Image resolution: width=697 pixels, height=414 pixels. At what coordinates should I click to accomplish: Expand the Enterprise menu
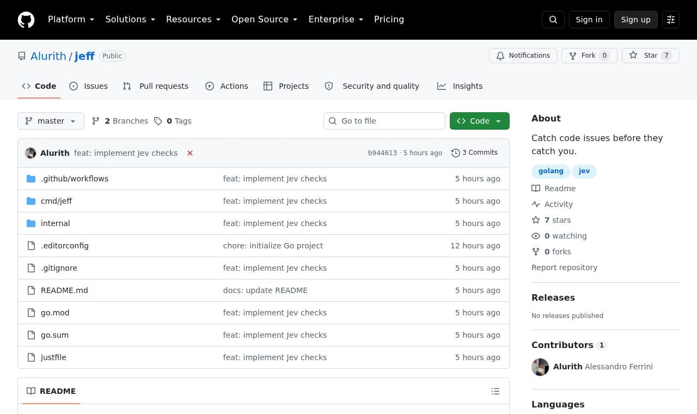point(335,20)
